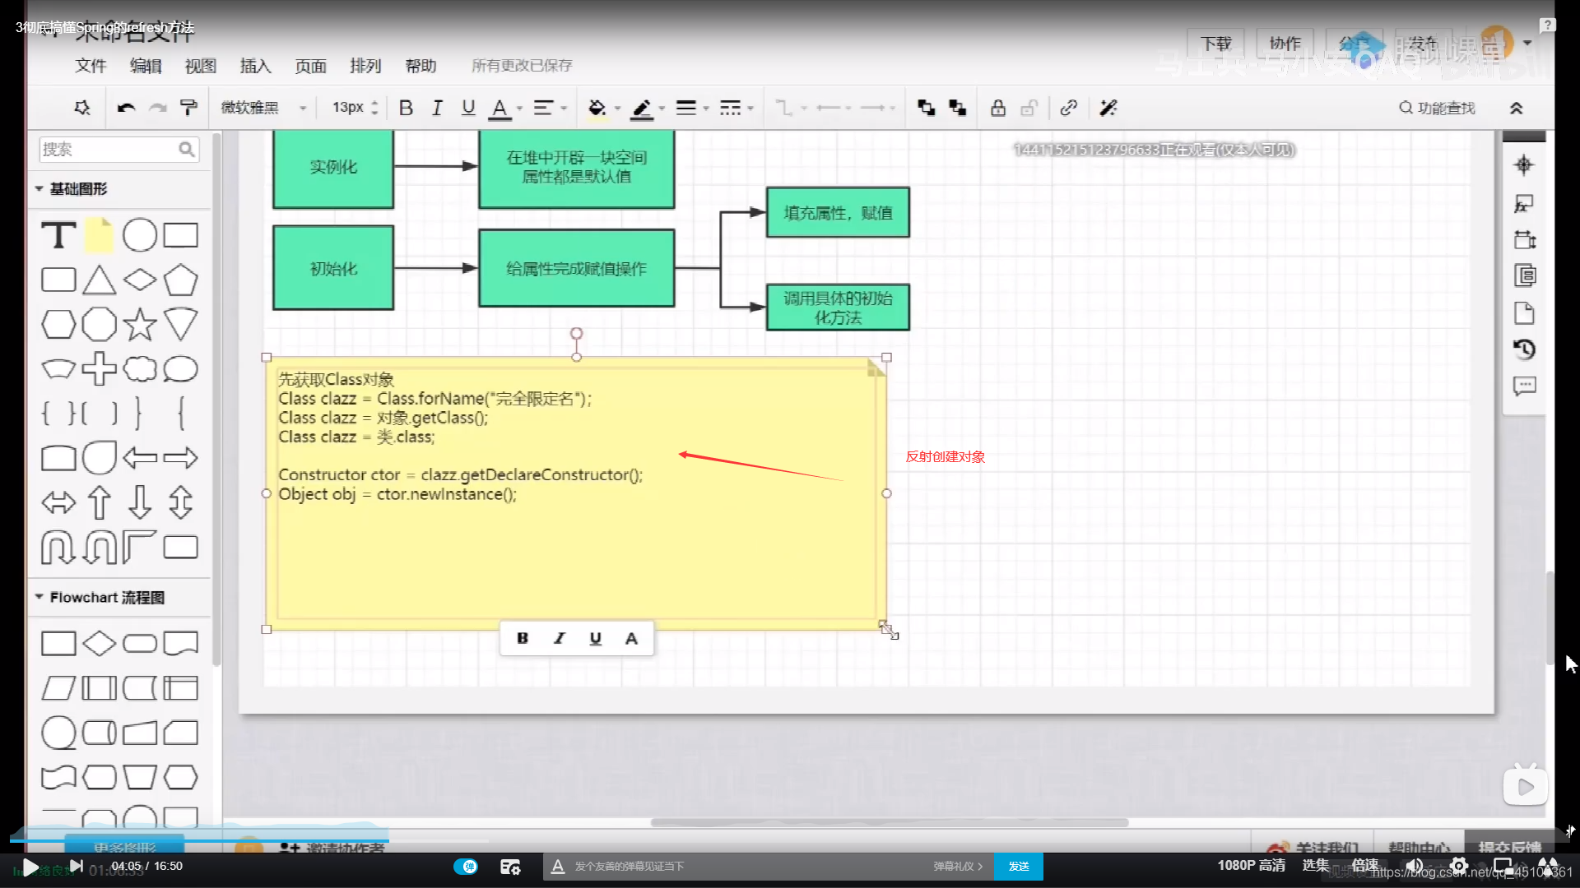This screenshot has width=1580, height=888.
Task: Toggle underline in the main toolbar
Action: coord(468,108)
